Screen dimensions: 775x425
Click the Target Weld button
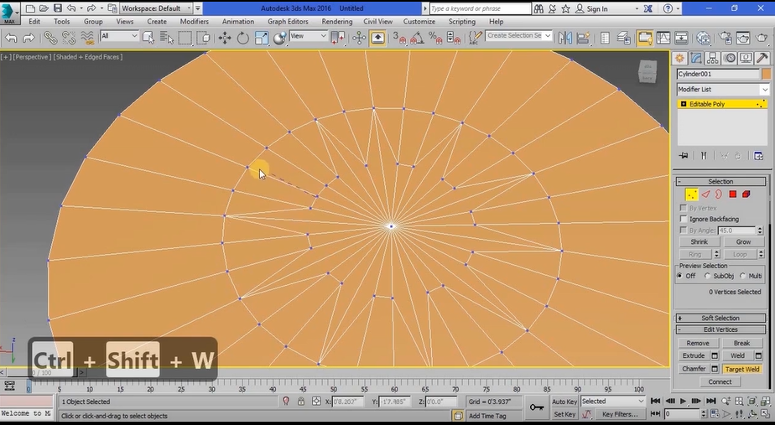click(x=742, y=369)
